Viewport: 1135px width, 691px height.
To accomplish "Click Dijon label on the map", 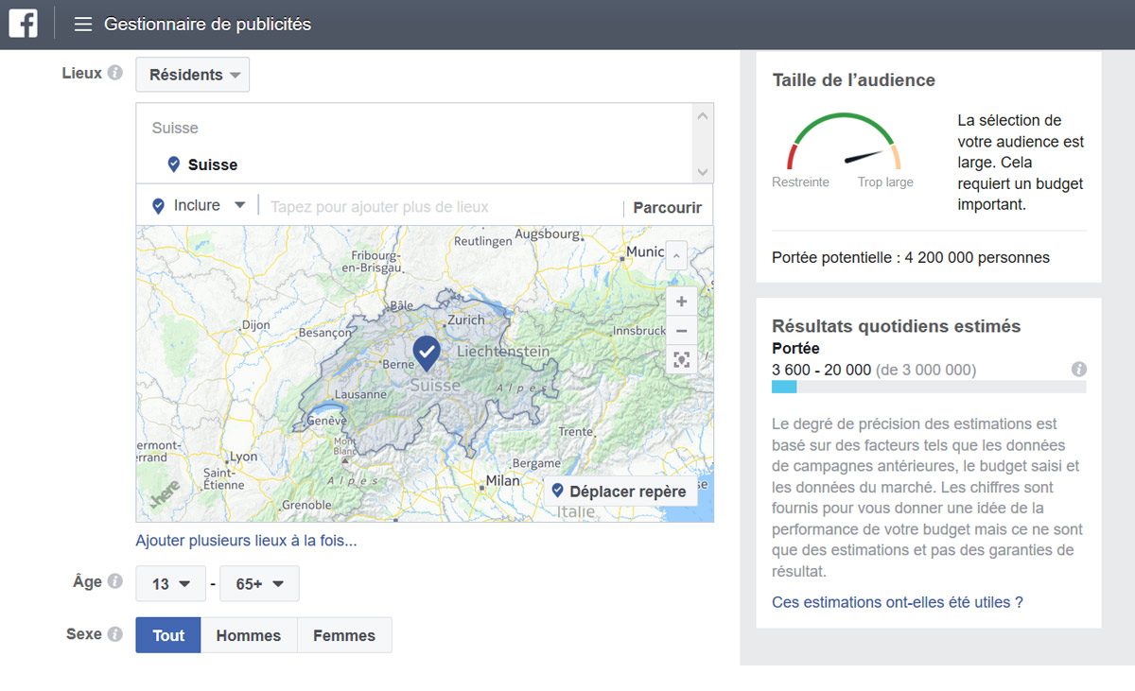I will [255, 325].
